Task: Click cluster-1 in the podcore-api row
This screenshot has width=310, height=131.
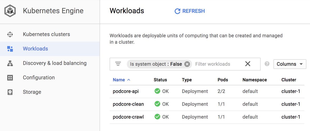Action: click(291, 91)
